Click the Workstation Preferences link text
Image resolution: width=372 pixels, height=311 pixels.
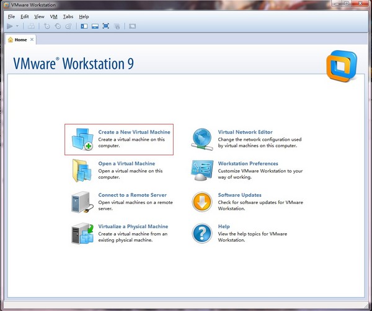(x=248, y=164)
